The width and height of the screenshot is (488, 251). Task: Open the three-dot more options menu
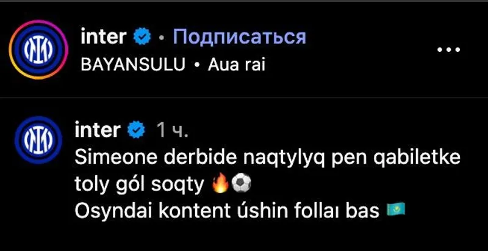(448, 50)
